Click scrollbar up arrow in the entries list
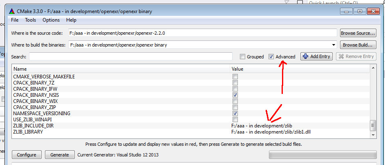The image size is (385, 165). pyautogui.click(x=373, y=69)
